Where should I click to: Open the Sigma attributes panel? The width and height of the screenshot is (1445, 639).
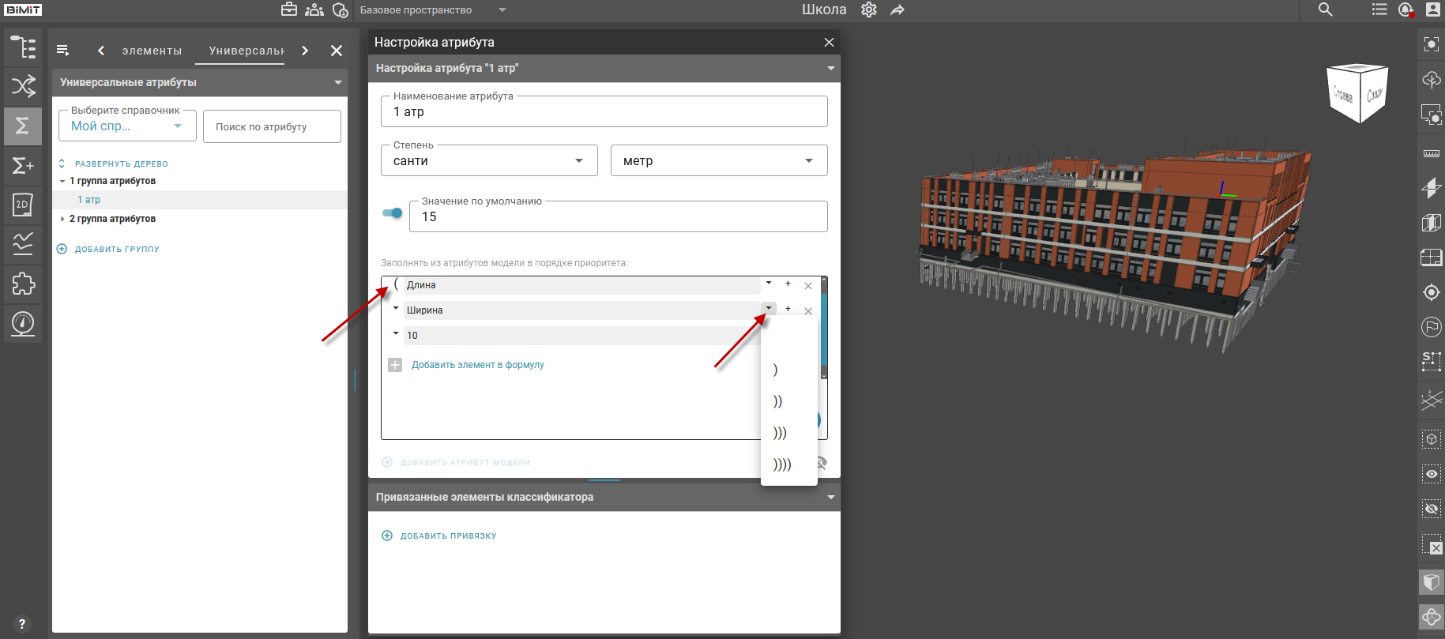tap(23, 126)
